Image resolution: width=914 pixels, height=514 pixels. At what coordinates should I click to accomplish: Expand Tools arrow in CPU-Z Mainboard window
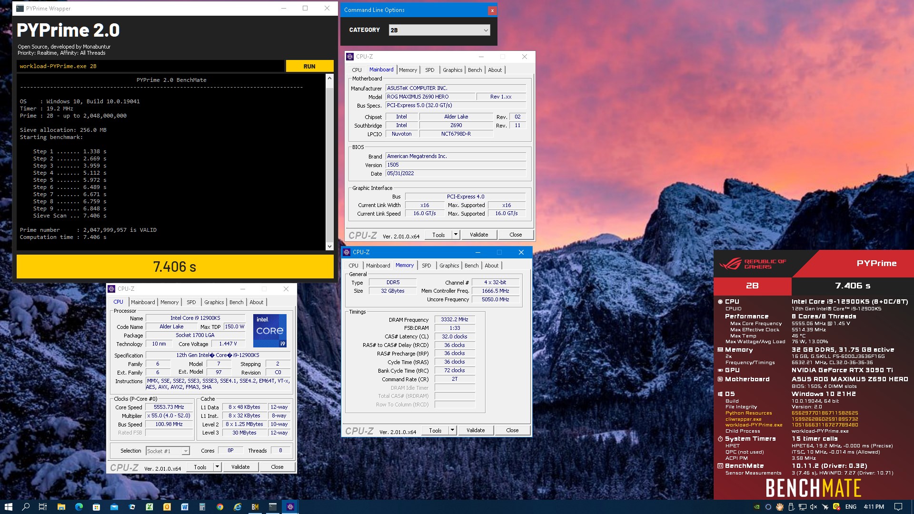tap(456, 235)
